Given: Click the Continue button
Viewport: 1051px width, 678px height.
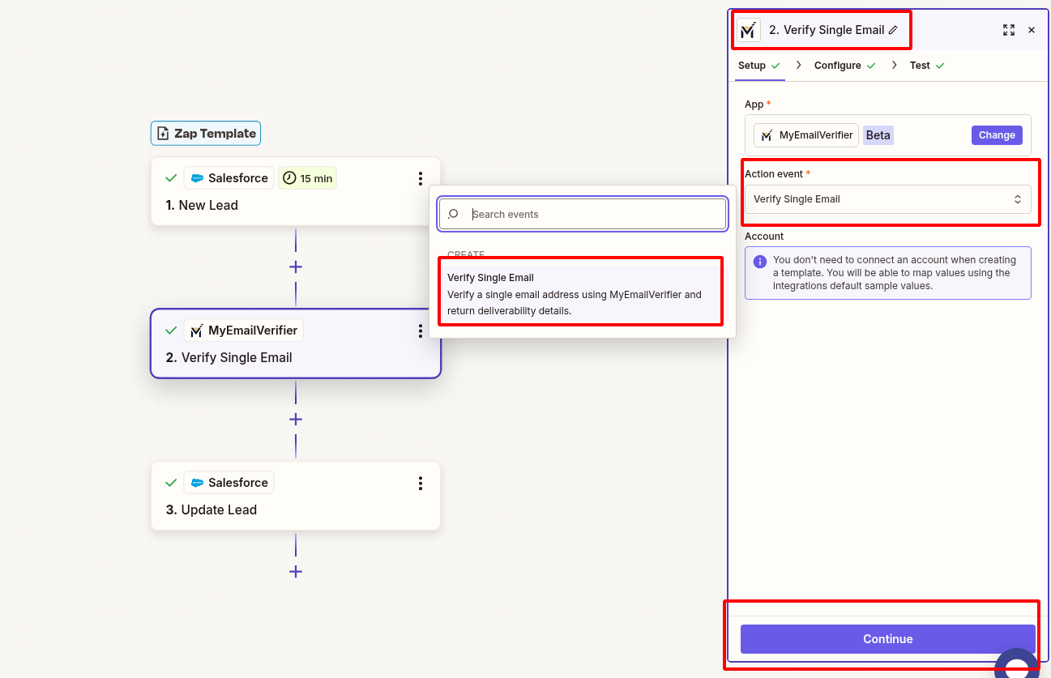Looking at the screenshot, I should pos(887,638).
